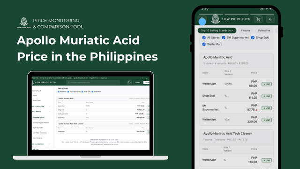Uncheck Shop Suki on the laptop filter
This screenshot has width=300, height=169.
tap(82, 92)
